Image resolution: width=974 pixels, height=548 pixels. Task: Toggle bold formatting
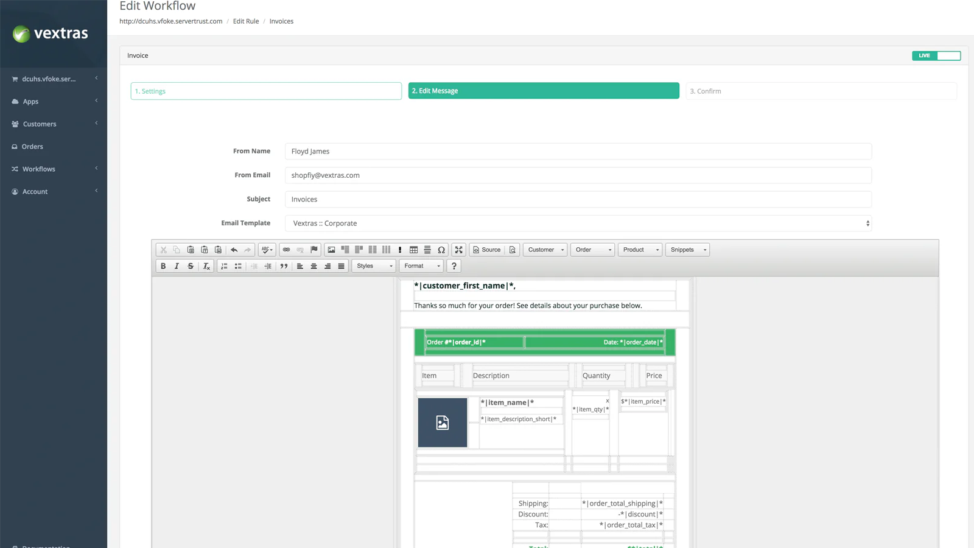tap(163, 266)
